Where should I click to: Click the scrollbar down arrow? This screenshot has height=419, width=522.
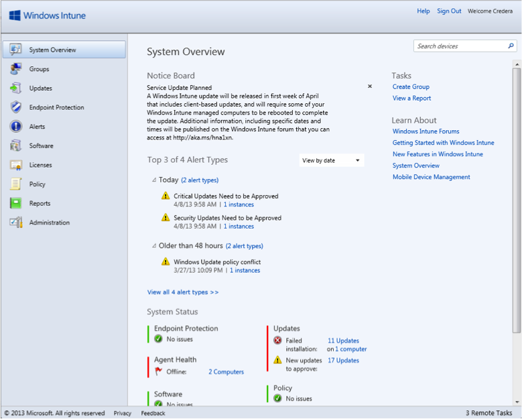click(x=517, y=402)
